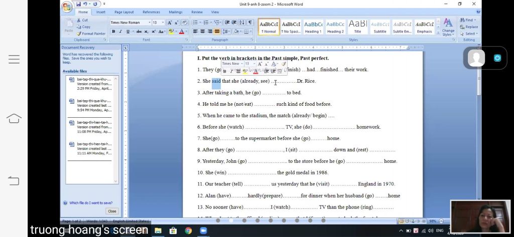Open the Zoom app on the taskbar
The image size is (514, 237).
[203, 231]
